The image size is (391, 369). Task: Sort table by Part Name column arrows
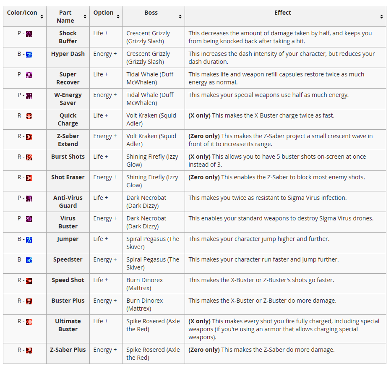(85, 17)
